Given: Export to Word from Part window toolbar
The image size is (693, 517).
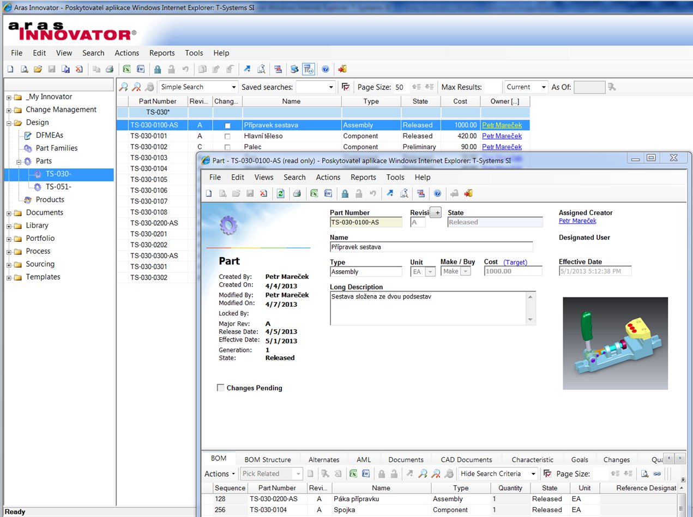Looking at the screenshot, I should pos(328,193).
